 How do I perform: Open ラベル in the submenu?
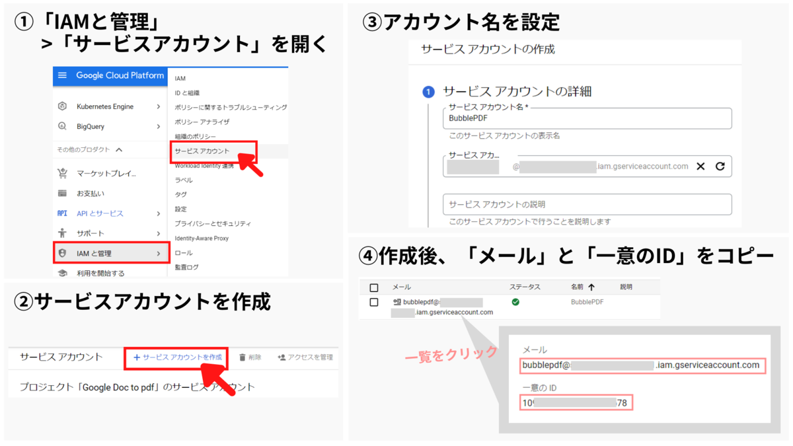(x=184, y=180)
